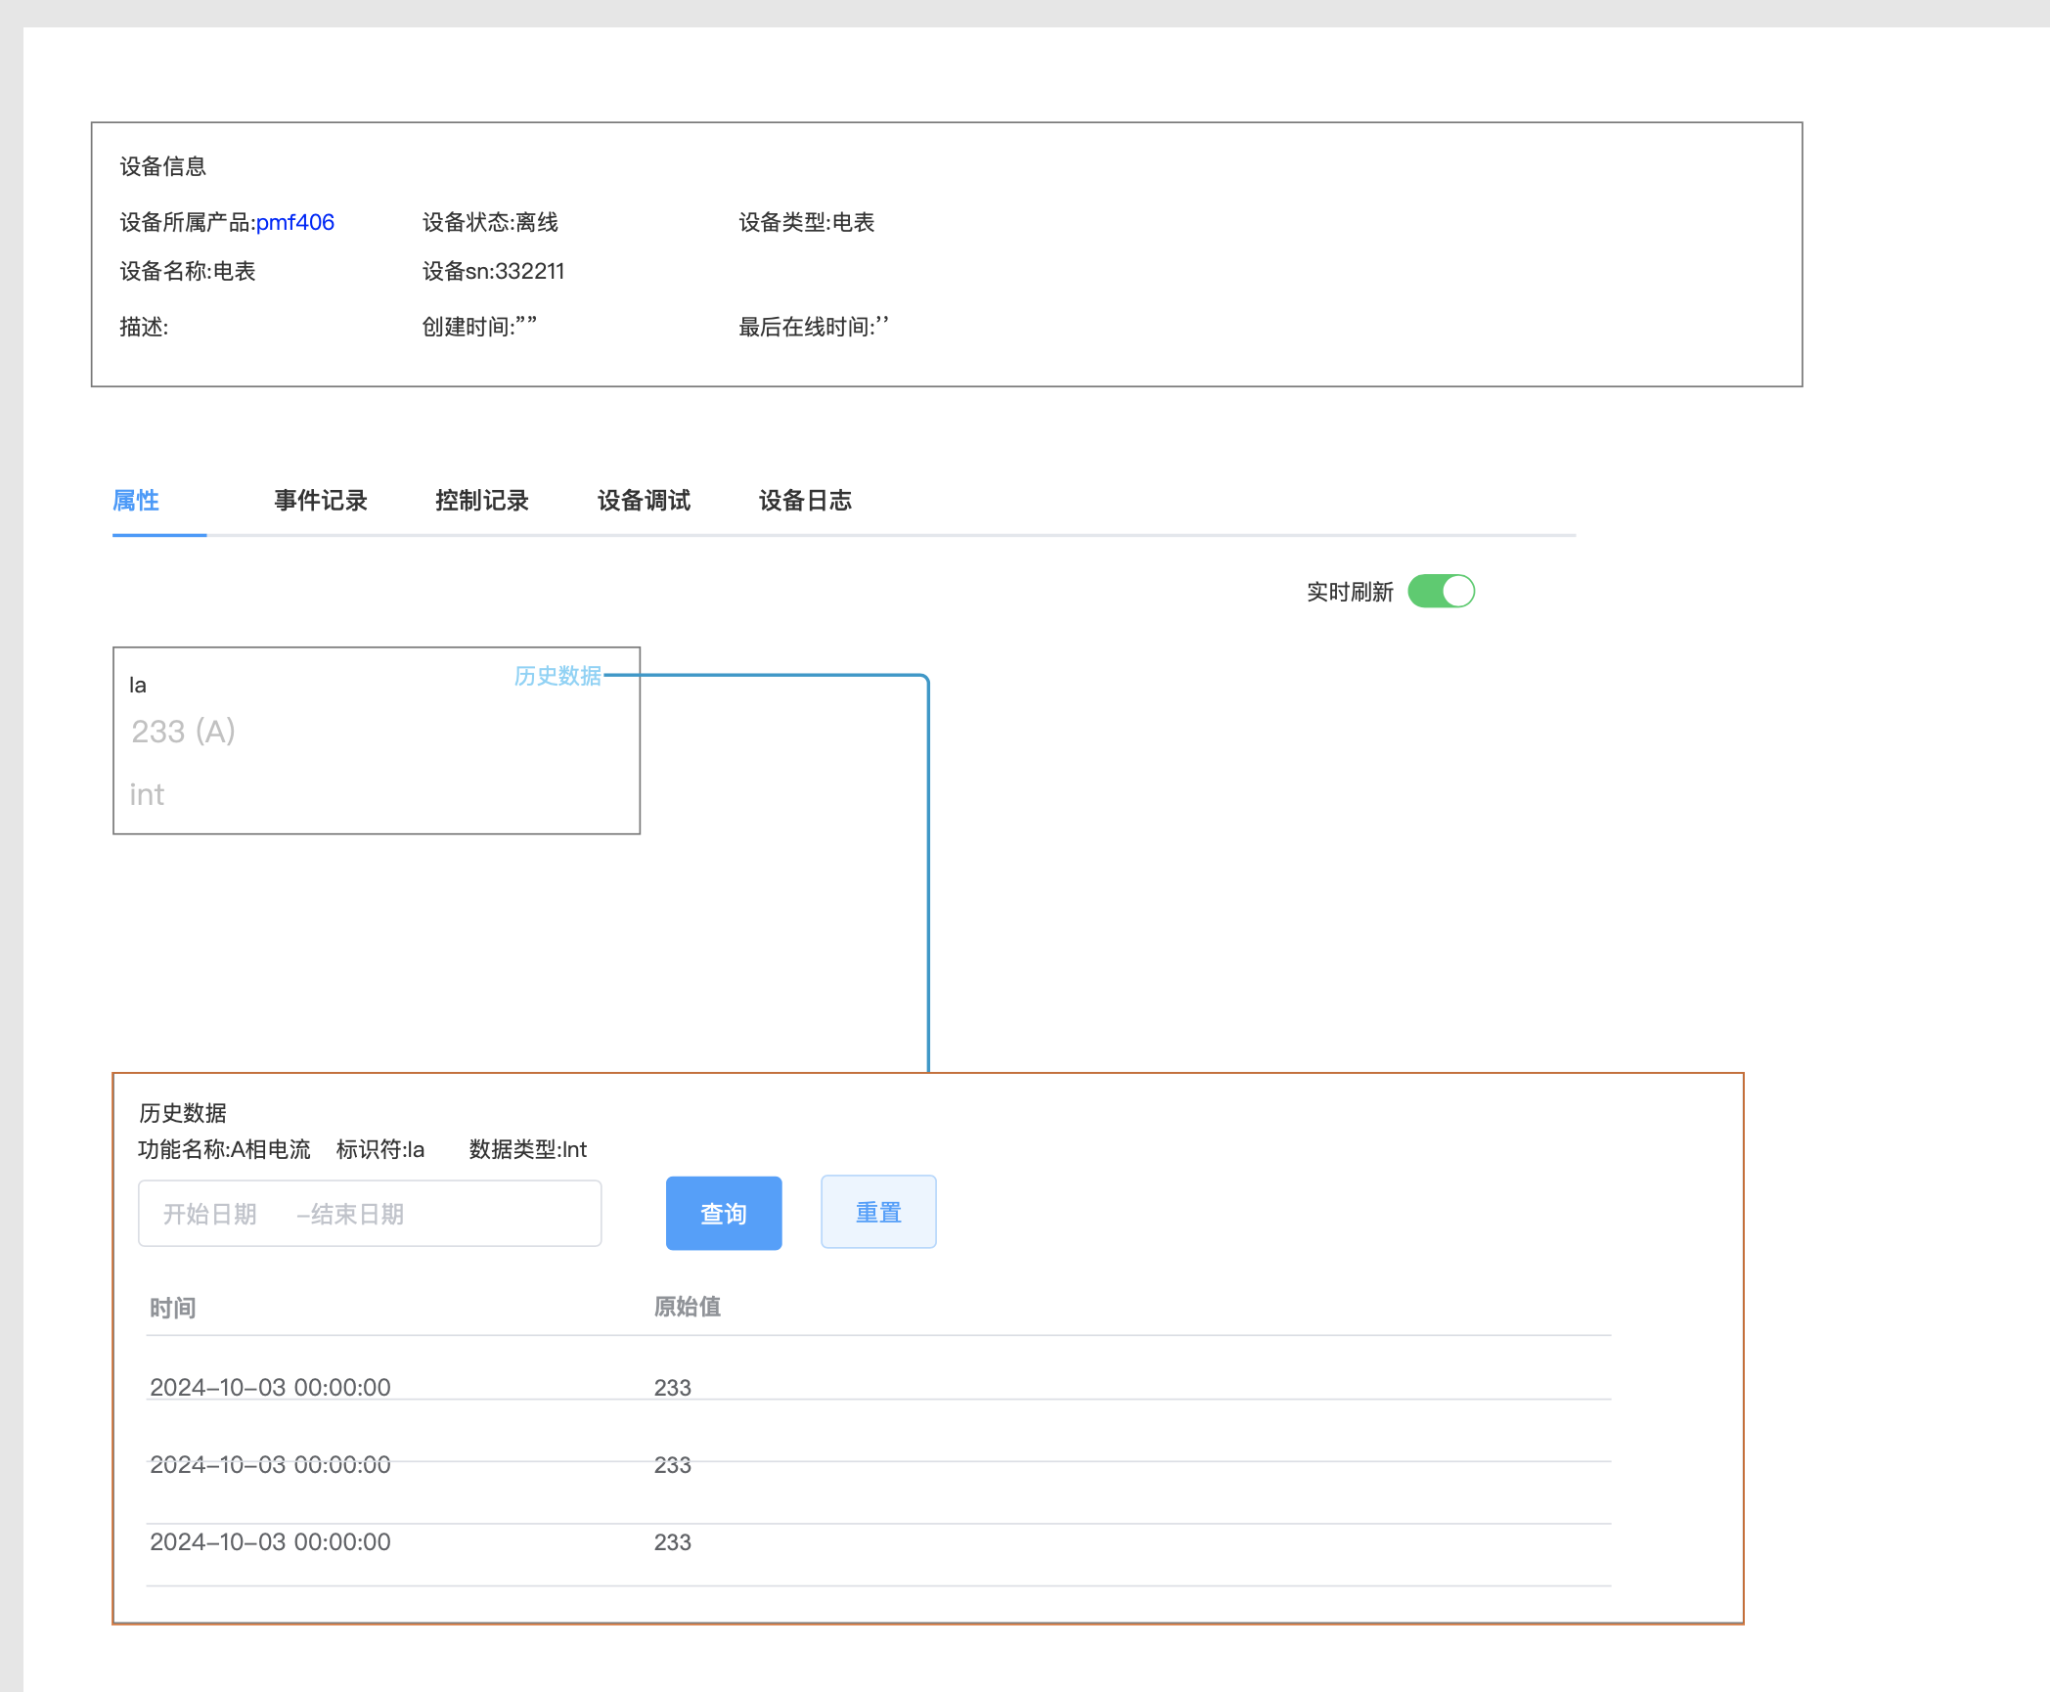Select the third history data row
The height and width of the screenshot is (1692, 2050).
click(x=270, y=1541)
